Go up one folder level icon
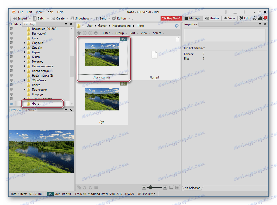This screenshot has height=205, width=277. (96, 33)
